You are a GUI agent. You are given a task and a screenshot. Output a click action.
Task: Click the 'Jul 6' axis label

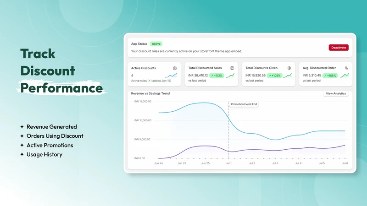[345, 163]
